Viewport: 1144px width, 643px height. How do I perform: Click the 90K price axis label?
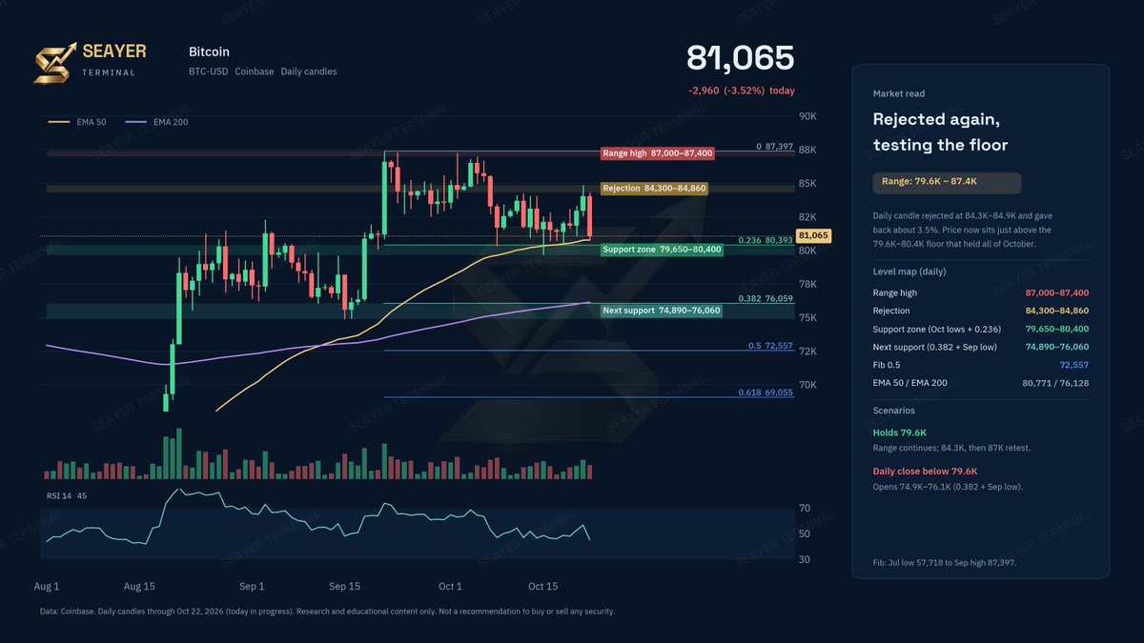807,116
